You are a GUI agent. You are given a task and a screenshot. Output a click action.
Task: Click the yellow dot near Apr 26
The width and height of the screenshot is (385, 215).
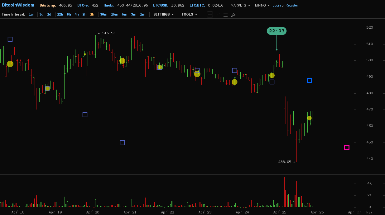coord(309,118)
